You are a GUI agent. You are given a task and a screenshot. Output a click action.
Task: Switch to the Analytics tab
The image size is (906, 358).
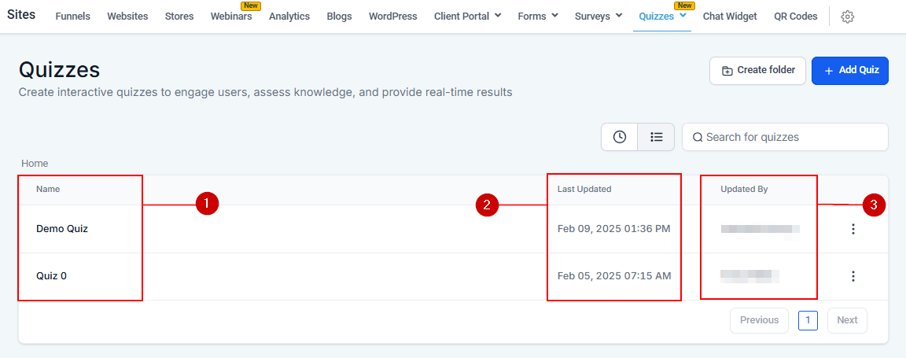point(289,17)
